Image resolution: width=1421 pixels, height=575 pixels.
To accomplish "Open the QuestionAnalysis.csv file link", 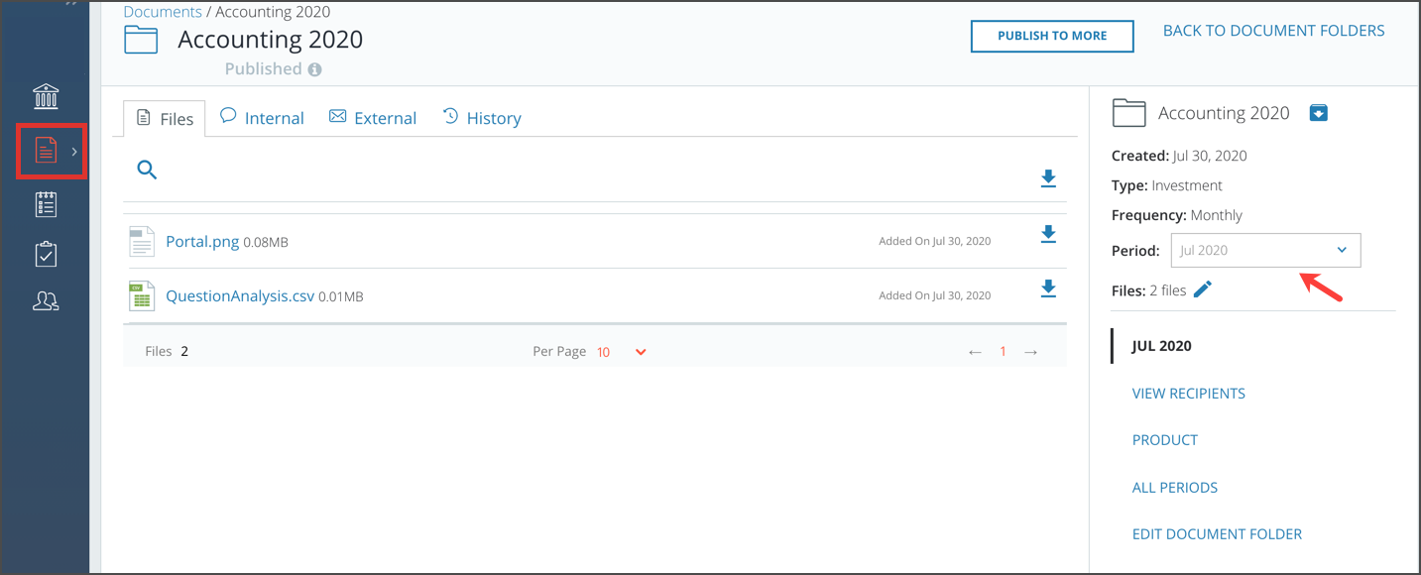I will pos(240,295).
